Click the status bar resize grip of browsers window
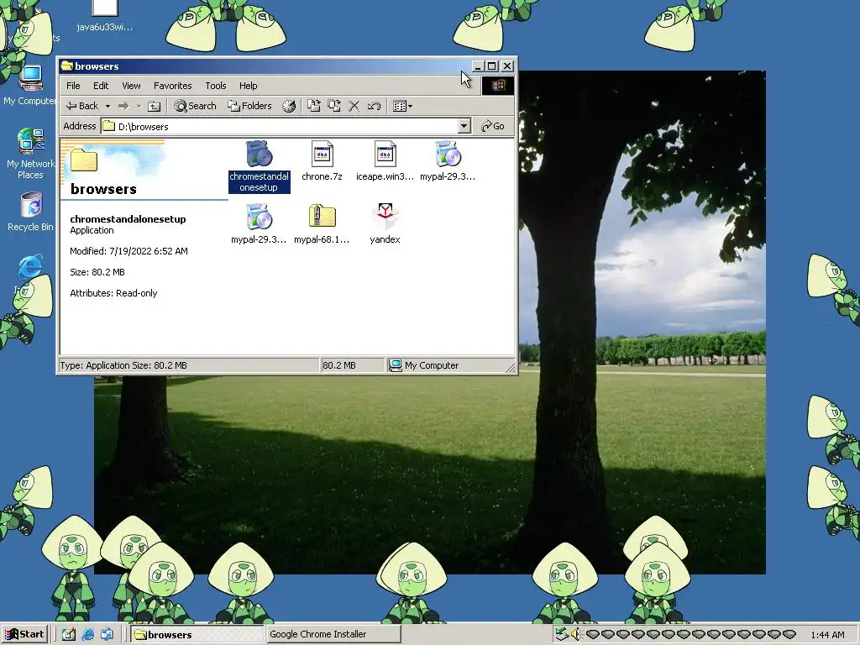The width and height of the screenshot is (860, 645). [x=511, y=367]
